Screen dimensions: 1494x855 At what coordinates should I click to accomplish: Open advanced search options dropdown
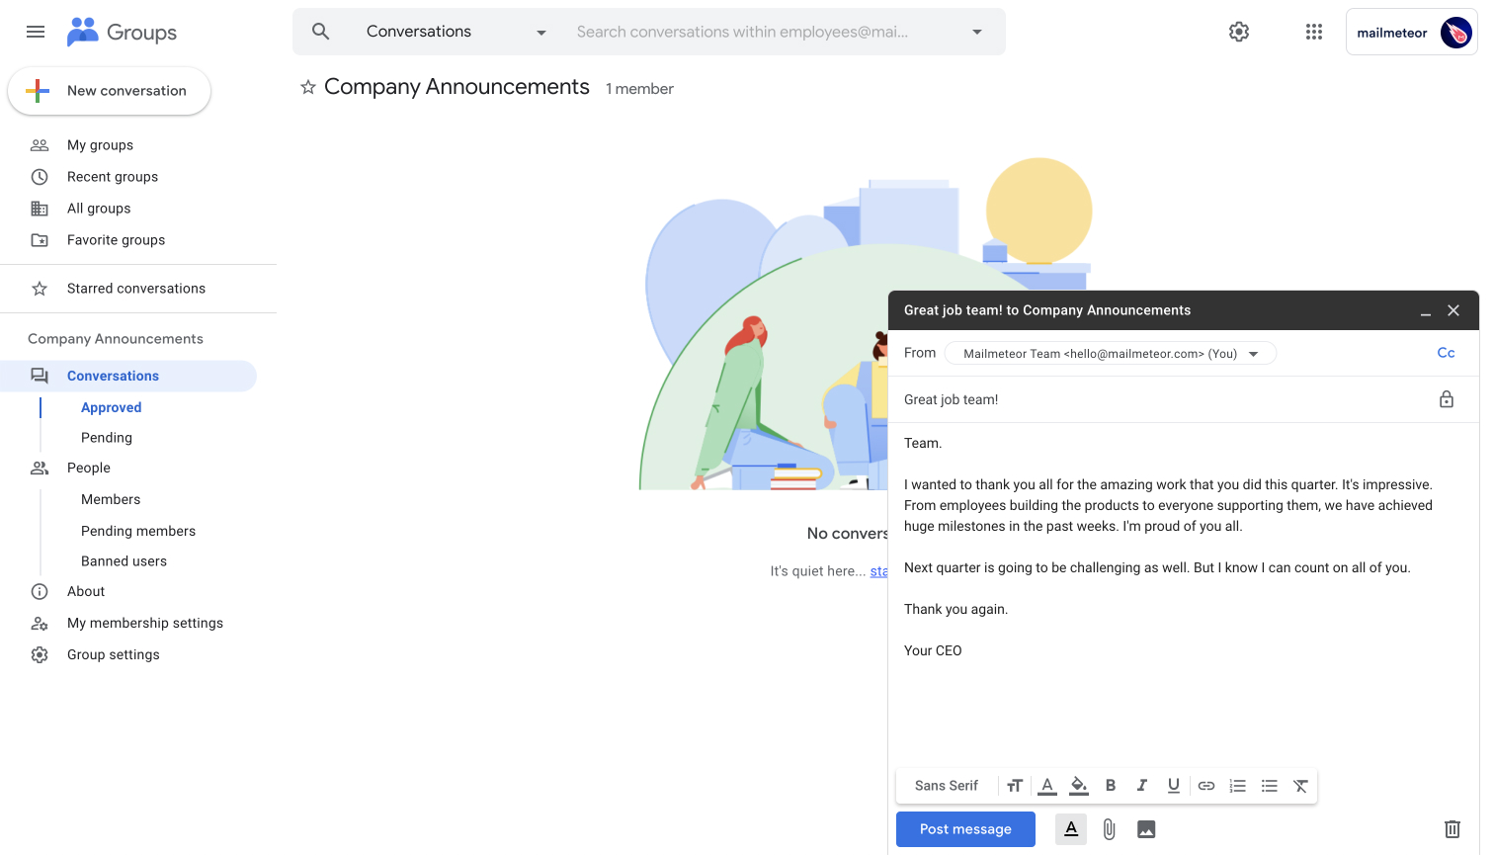[x=976, y=32]
